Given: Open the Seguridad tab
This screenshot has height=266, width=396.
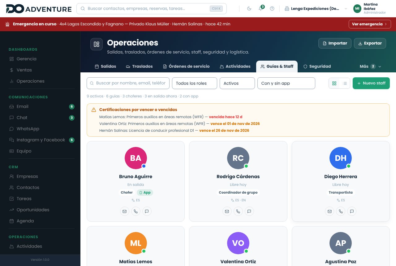Looking at the screenshot, I should coord(317,66).
